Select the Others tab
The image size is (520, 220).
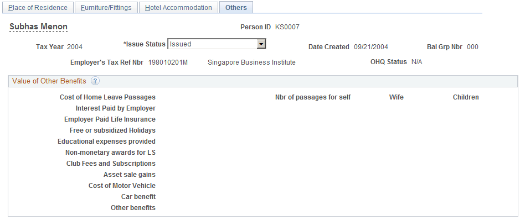click(236, 7)
